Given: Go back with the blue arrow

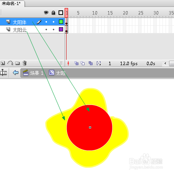Looking at the screenshot, I should tap(16, 72).
